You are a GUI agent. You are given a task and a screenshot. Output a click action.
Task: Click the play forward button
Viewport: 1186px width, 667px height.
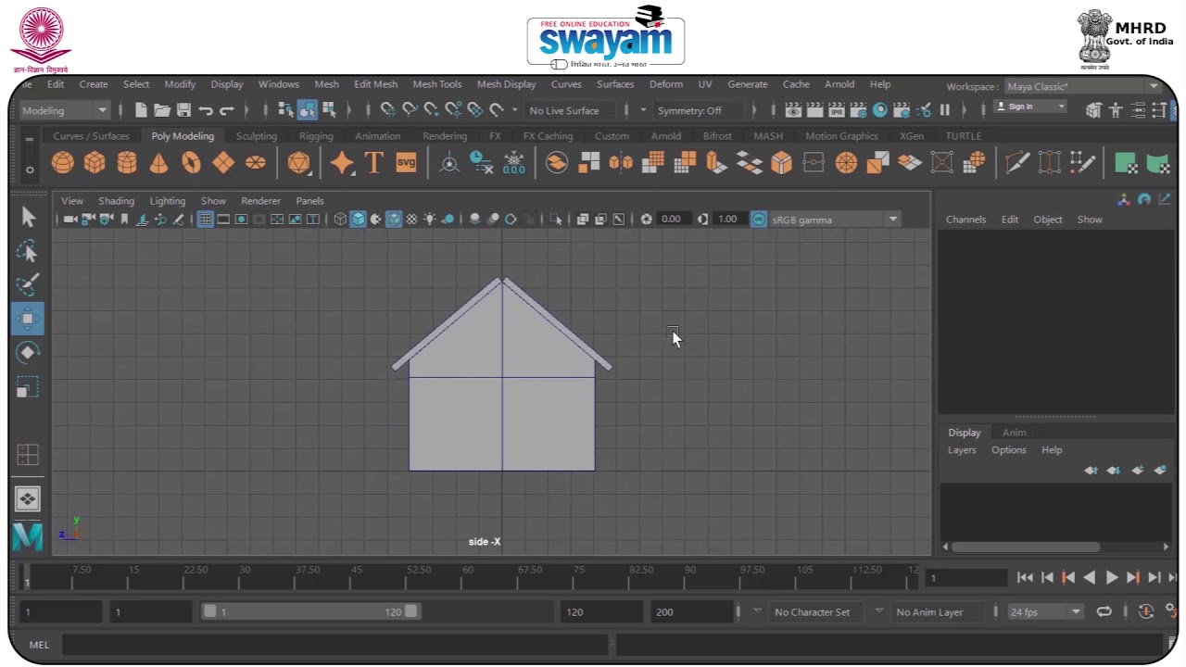(1111, 577)
